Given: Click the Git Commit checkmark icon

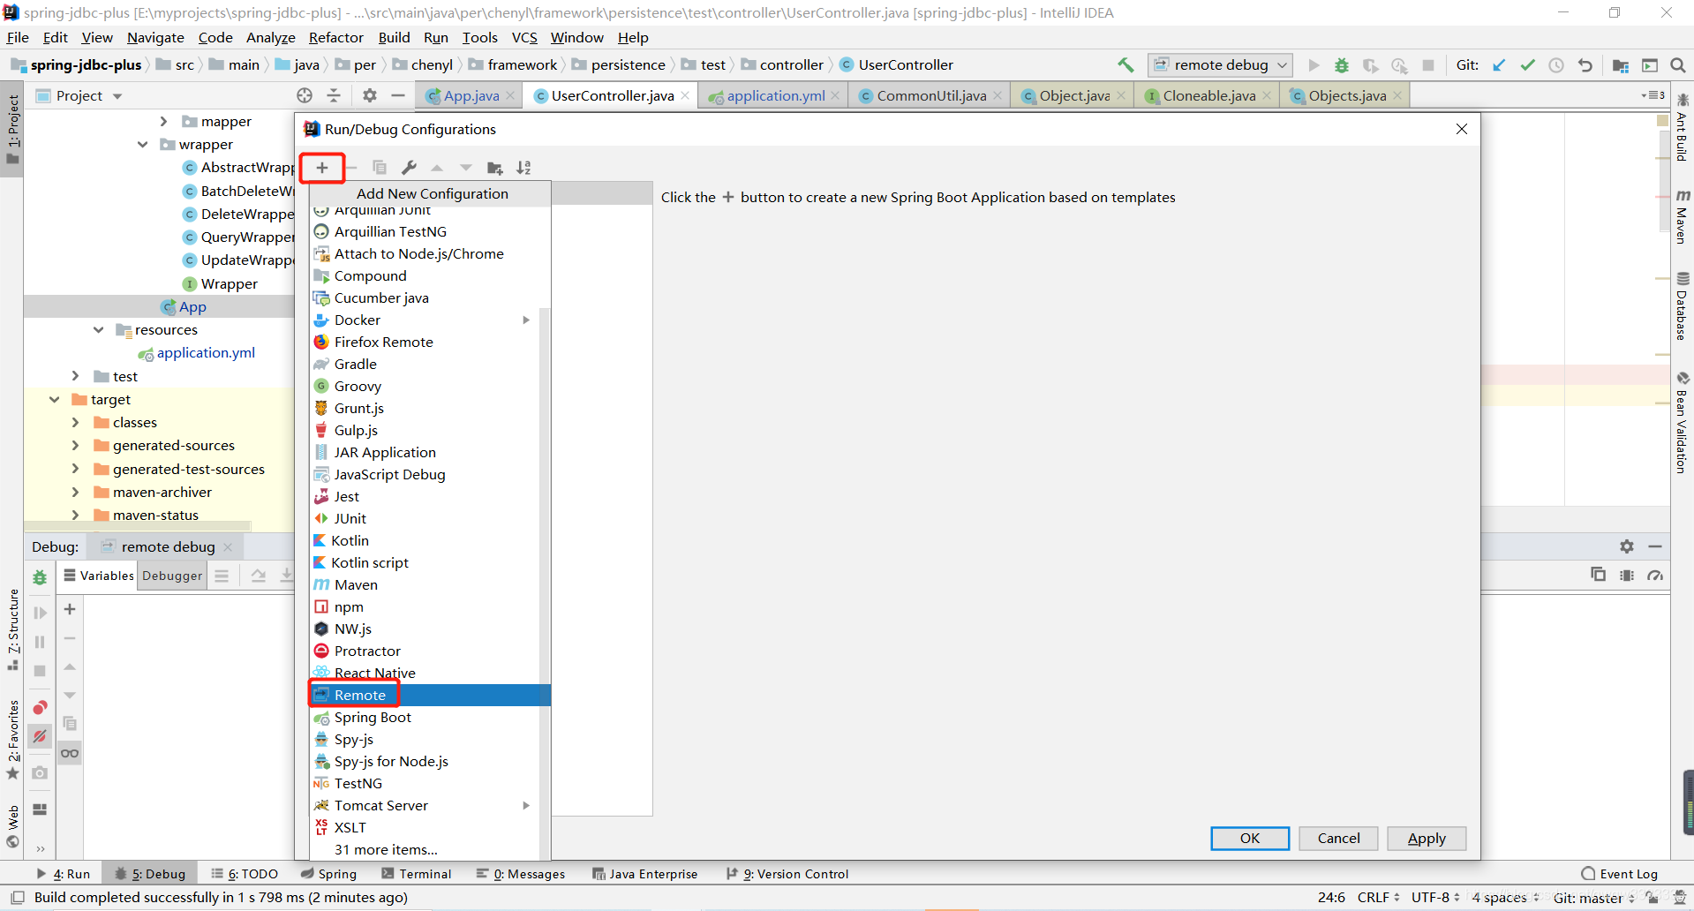Looking at the screenshot, I should coord(1527,65).
